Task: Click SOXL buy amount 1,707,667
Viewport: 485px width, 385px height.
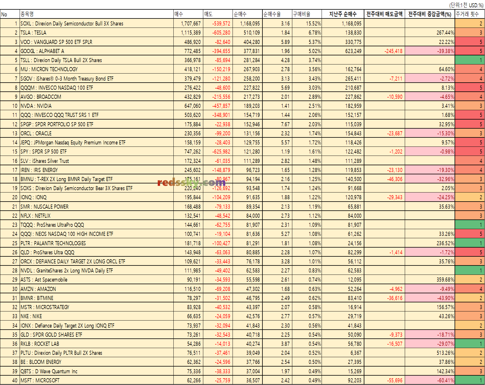Action: point(191,23)
